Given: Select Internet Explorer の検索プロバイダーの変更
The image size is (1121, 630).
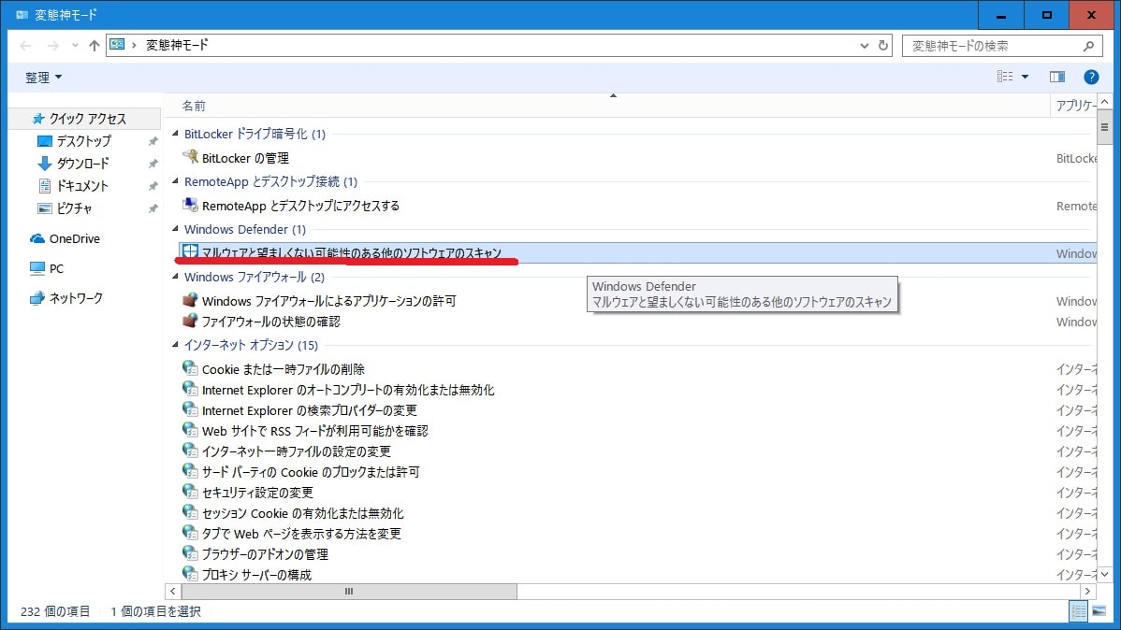Looking at the screenshot, I should pos(310,410).
